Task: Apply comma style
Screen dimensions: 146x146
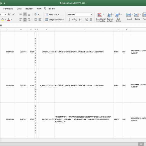Action: pyautogui.click(x=80, y=20)
